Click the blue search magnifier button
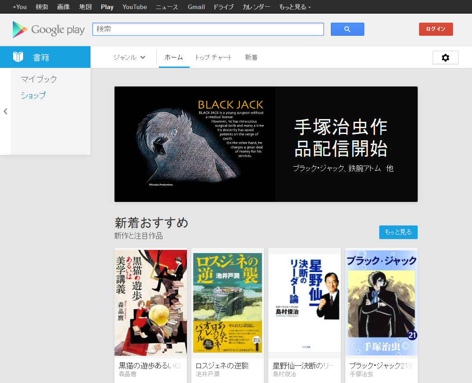The height and width of the screenshot is (383, 472). (x=348, y=29)
